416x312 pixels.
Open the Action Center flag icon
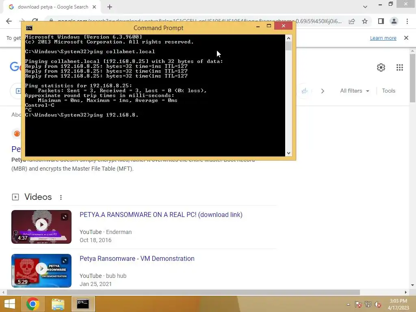[x=358, y=304]
